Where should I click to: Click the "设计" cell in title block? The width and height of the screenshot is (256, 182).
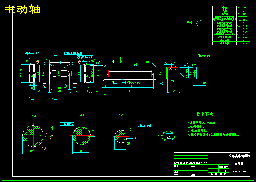click(176, 166)
